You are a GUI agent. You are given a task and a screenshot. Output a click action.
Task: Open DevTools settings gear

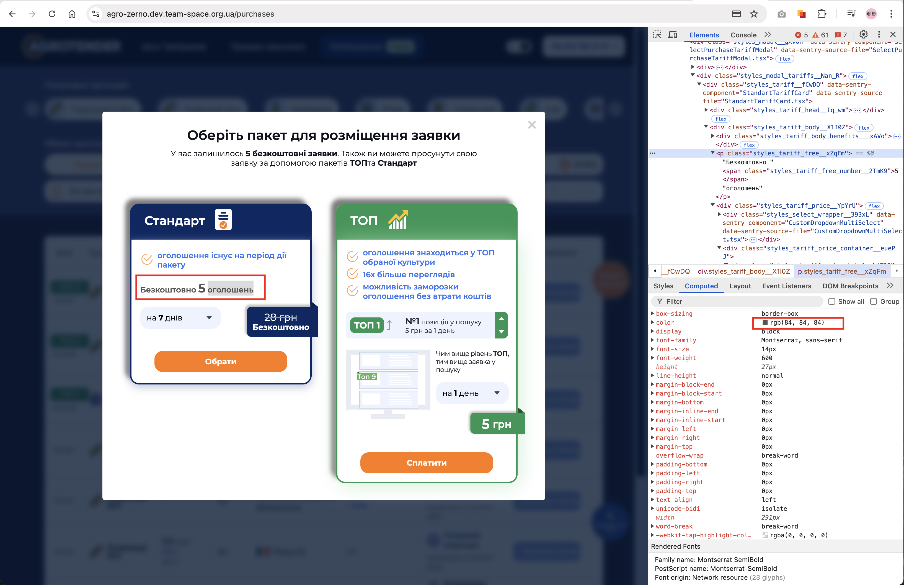(x=863, y=35)
